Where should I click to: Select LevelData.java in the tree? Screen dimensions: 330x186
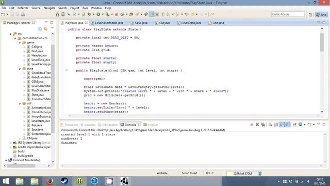40,60
